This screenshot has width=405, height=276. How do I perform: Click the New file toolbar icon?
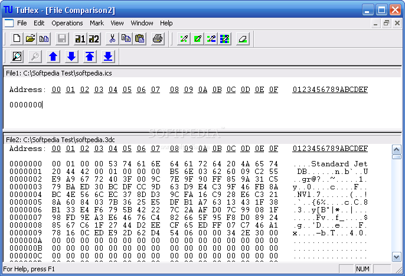17,39
